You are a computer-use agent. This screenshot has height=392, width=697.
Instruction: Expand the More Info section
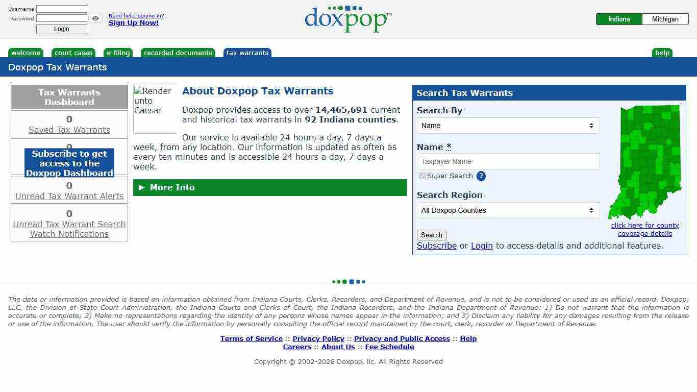(172, 187)
